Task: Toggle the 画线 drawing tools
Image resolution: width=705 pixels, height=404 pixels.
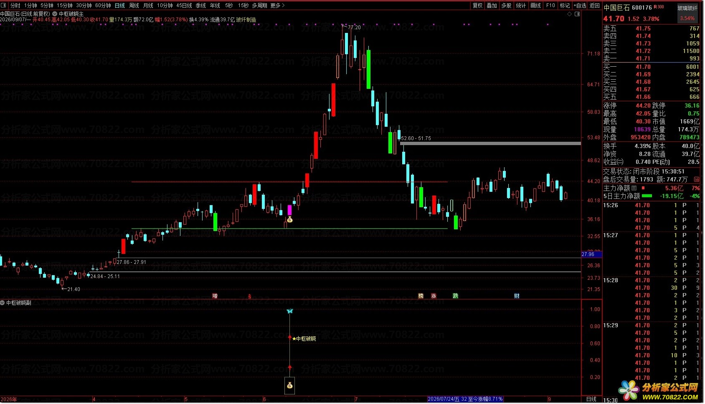Action: (536, 5)
